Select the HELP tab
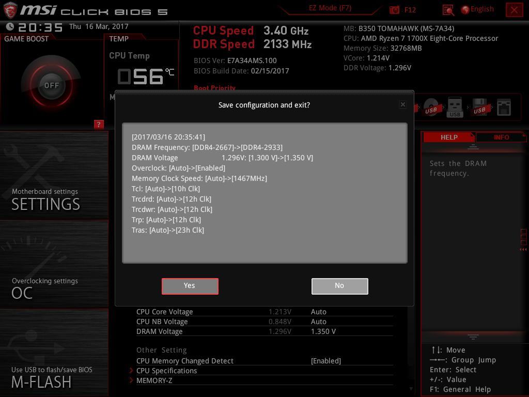 point(449,138)
